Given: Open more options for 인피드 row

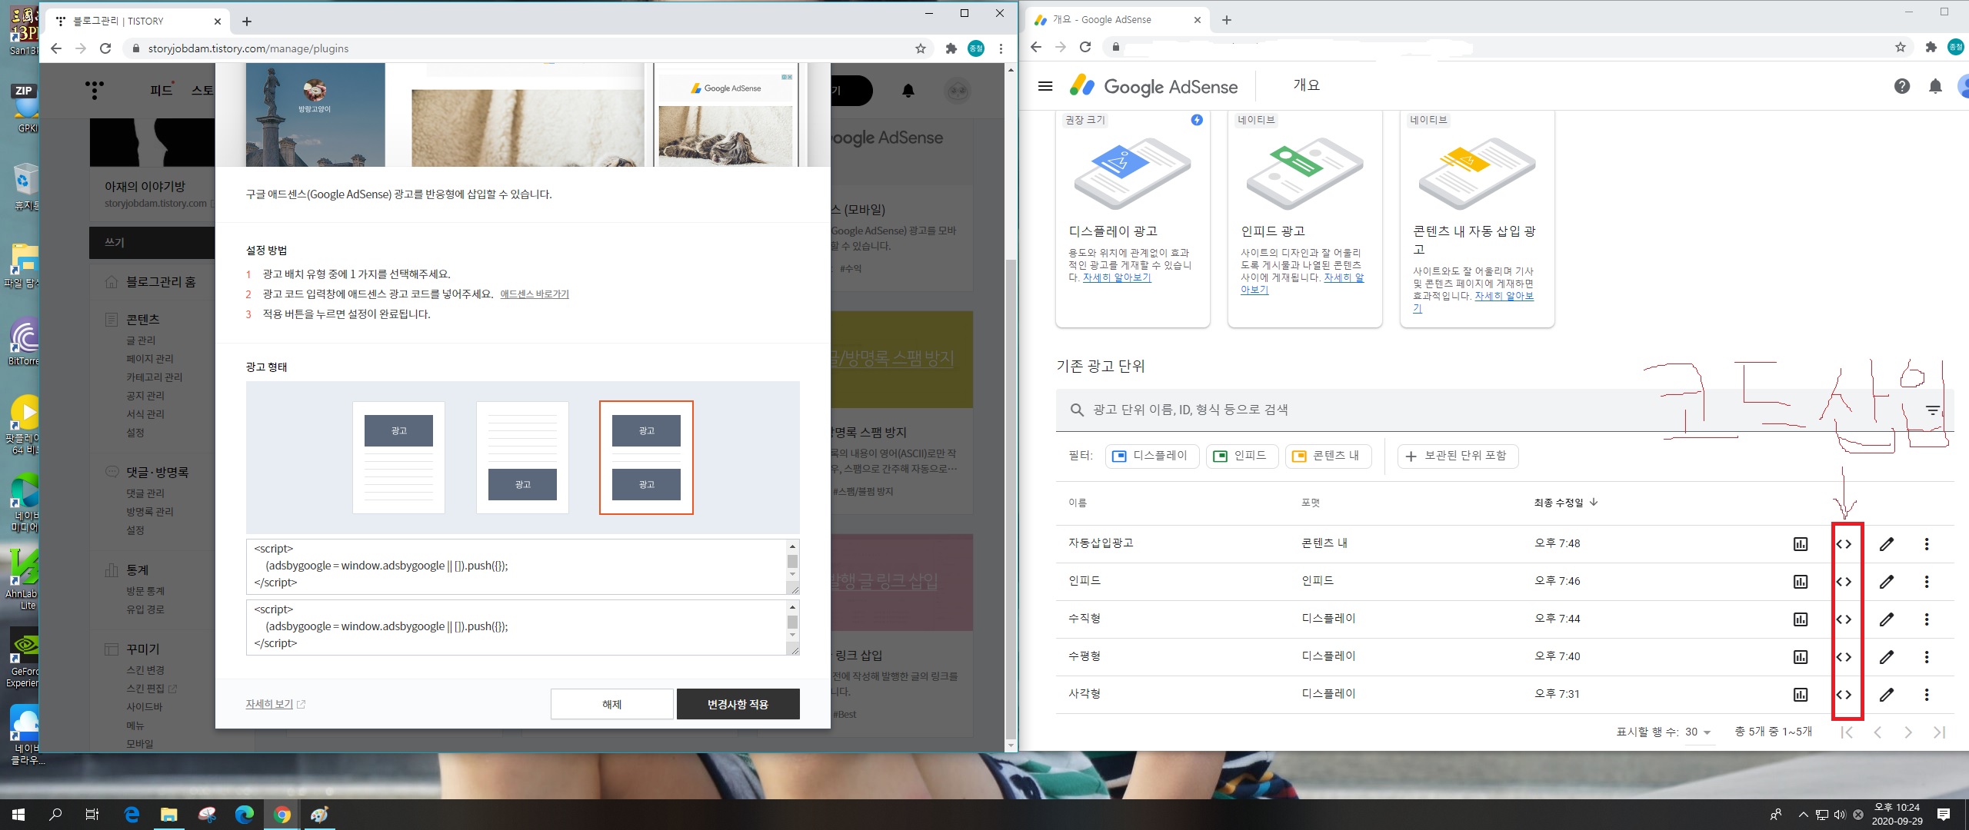Looking at the screenshot, I should coord(1927,582).
